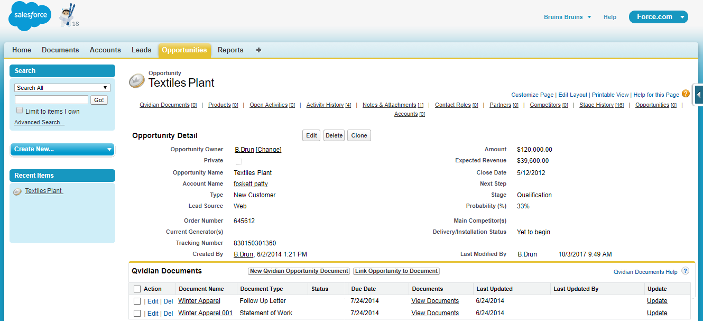Open the Force.com app menu
Image resolution: width=703 pixels, height=321 pixels.
[659, 17]
